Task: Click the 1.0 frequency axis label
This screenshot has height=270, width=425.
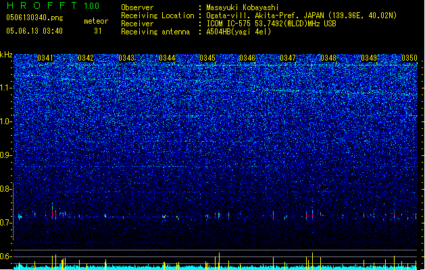Action: [6, 122]
